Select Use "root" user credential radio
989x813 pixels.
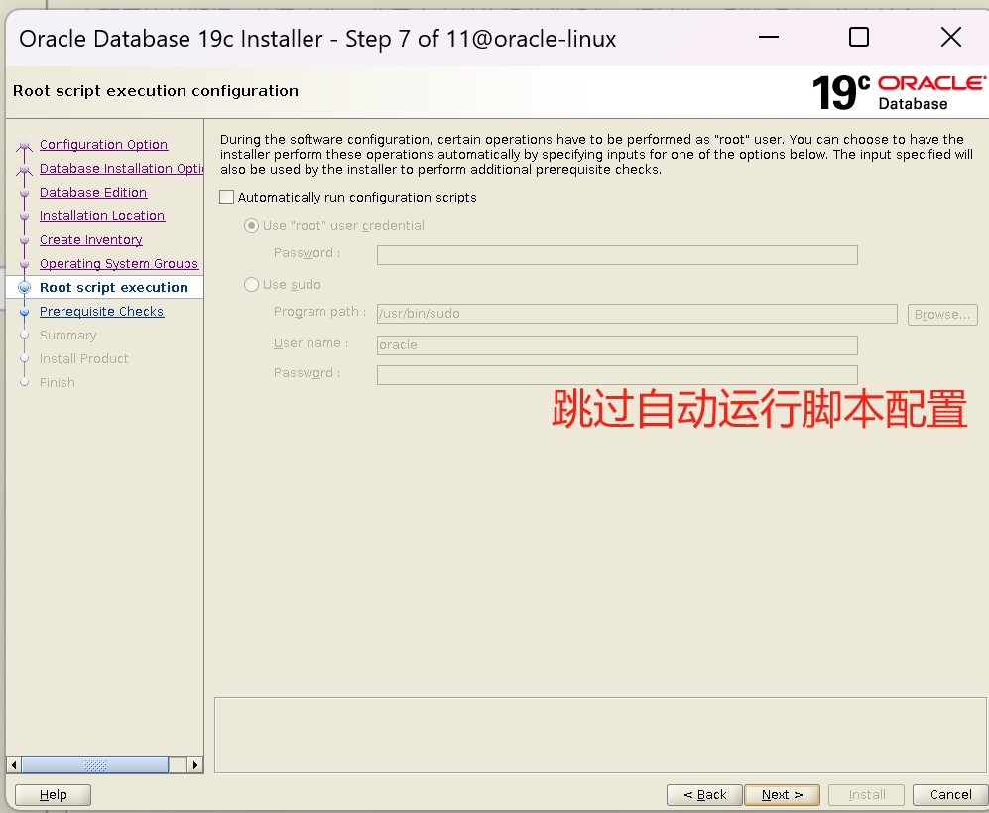click(x=251, y=225)
